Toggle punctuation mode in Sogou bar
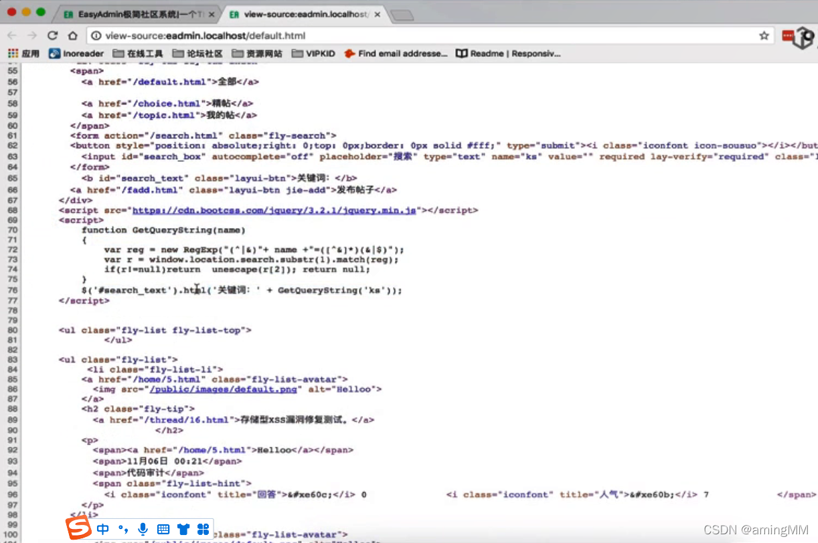The height and width of the screenshot is (543, 818). [123, 530]
